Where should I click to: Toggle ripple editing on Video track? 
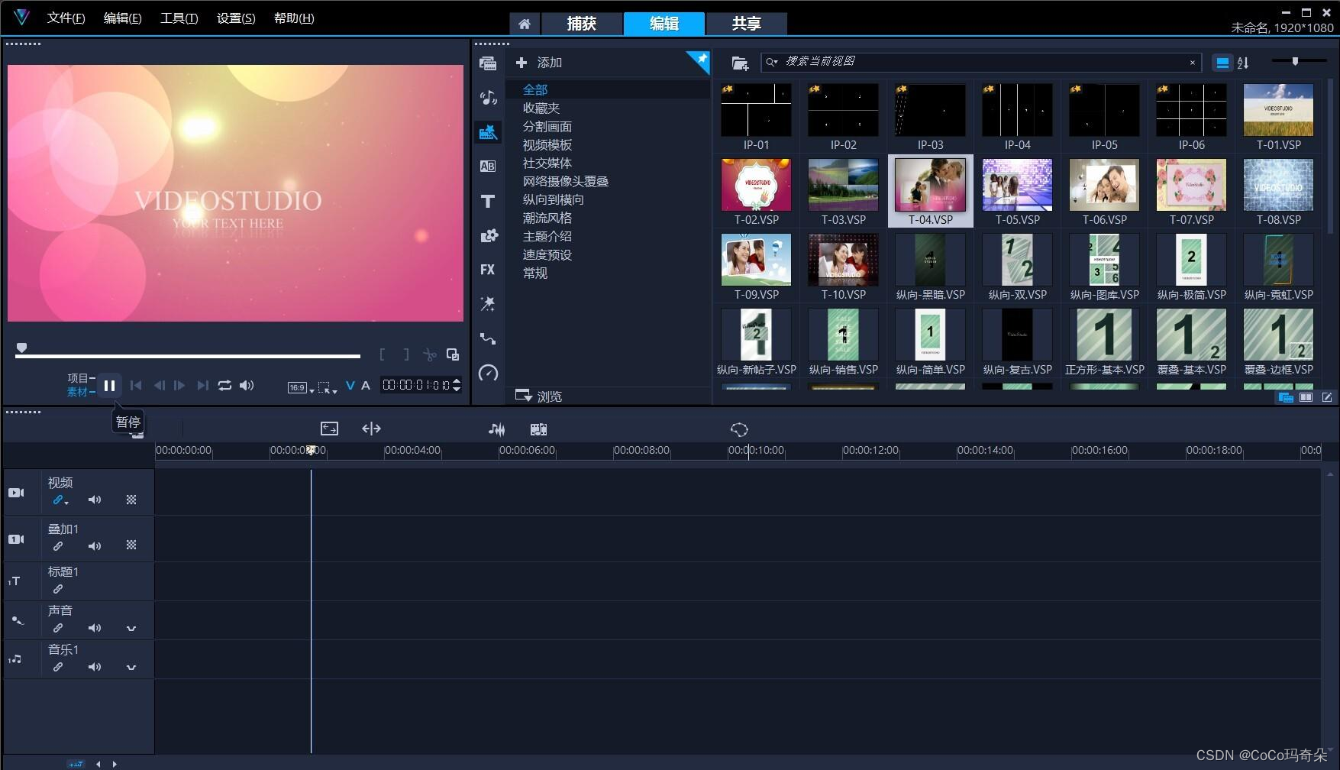click(57, 500)
